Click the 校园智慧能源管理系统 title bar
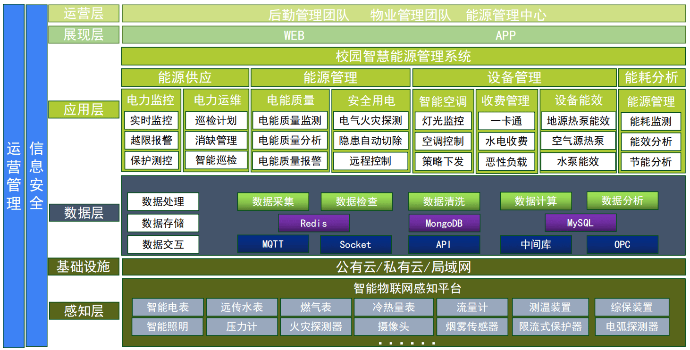The width and height of the screenshot is (690, 350). (x=404, y=56)
